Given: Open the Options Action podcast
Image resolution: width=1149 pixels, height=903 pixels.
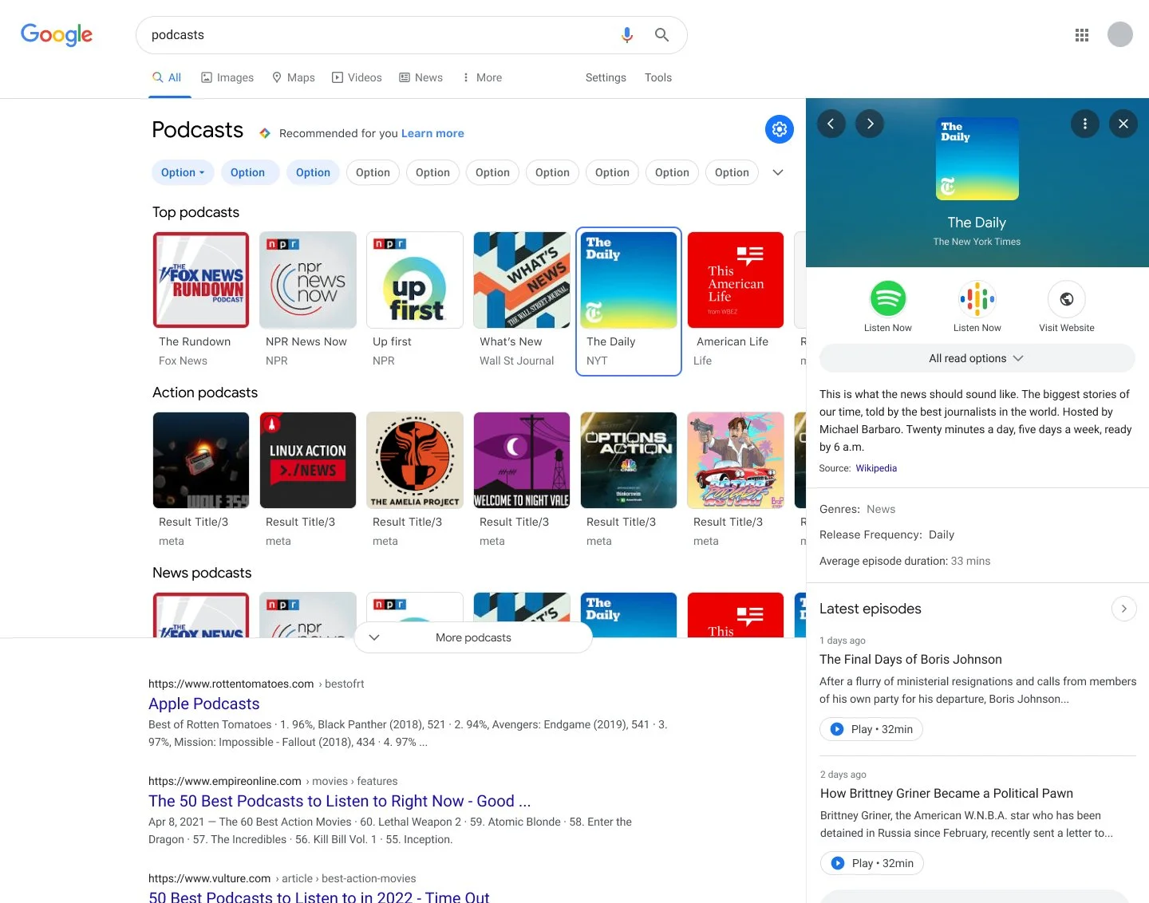Looking at the screenshot, I should tap(629, 481).
